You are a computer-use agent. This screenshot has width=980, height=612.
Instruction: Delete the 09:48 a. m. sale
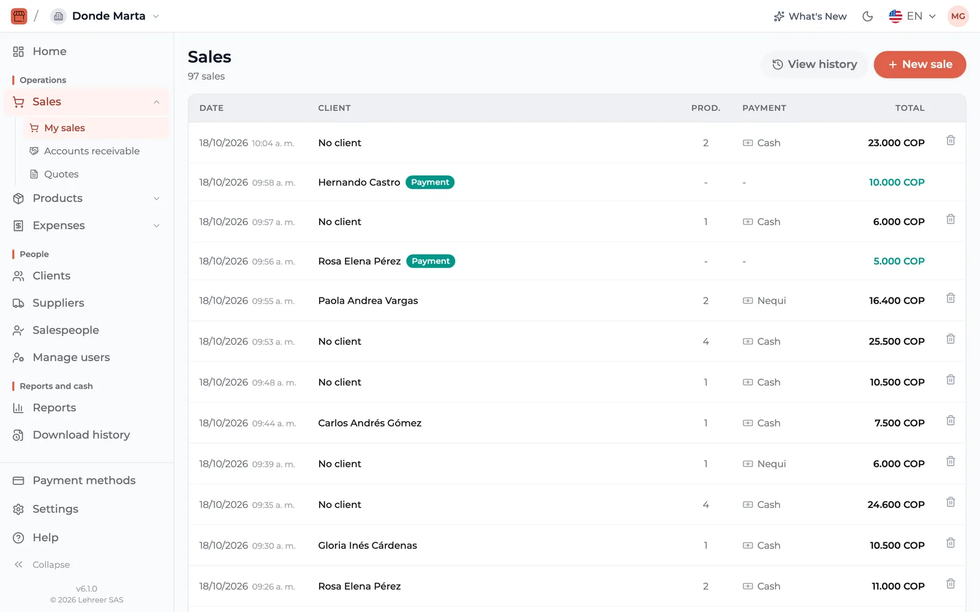[x=951, y=379]
